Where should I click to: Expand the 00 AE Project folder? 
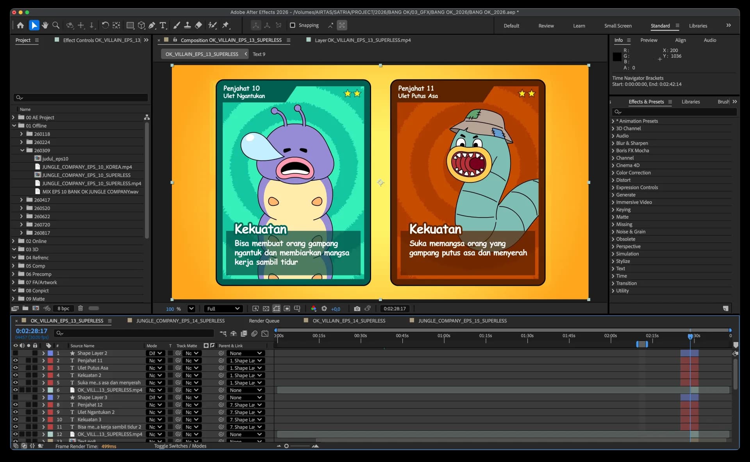[14, 117]
